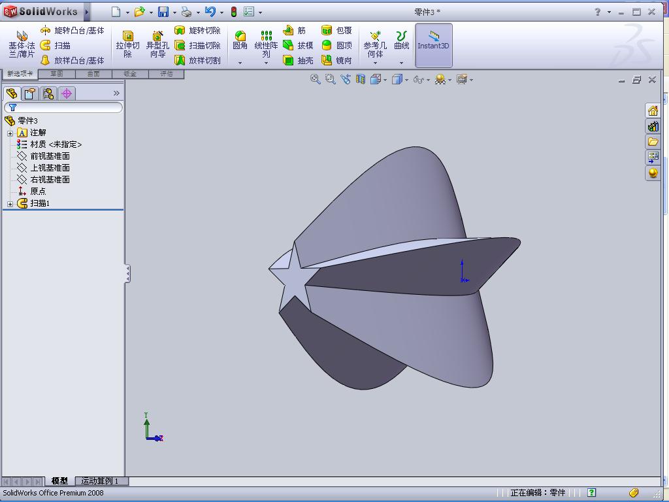Expand the 圆角 fillet dropdown arrow
Screen dimensions: 669x502
pos(240,63)
